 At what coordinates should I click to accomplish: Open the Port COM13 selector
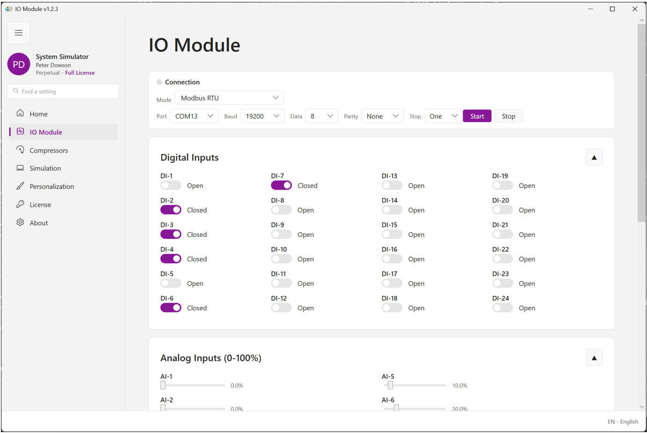194,116
